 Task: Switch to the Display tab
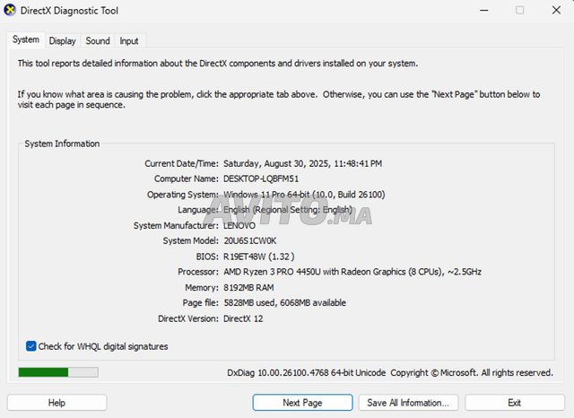[62, 40]
